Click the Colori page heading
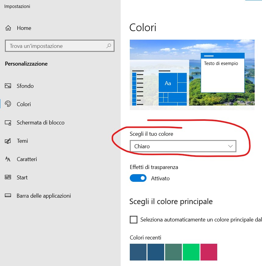262x266 pixels. 143,27
